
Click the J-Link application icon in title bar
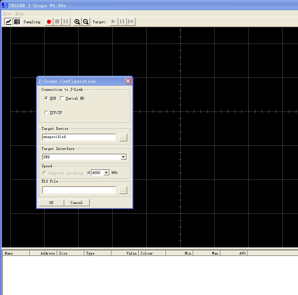[4, 5]
